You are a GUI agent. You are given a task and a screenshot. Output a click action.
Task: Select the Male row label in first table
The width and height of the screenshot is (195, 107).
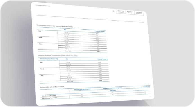pos(40,31)
